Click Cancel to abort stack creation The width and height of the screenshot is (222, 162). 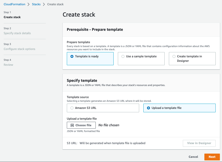(193, 157)
